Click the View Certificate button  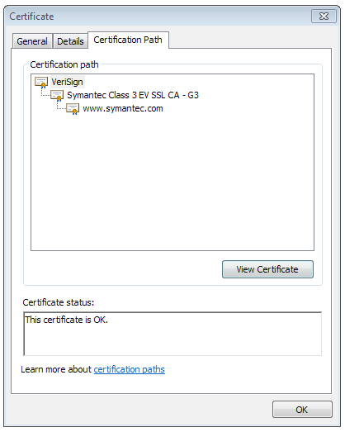[267, 269]
